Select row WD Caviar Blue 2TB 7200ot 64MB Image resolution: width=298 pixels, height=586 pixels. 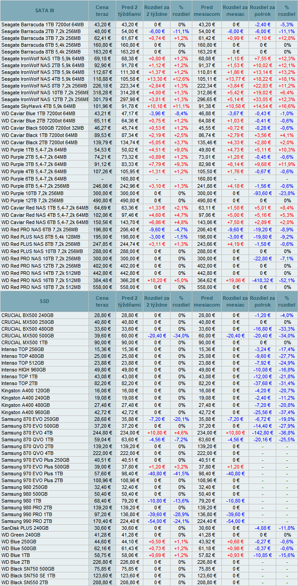(x=149, y=121)
